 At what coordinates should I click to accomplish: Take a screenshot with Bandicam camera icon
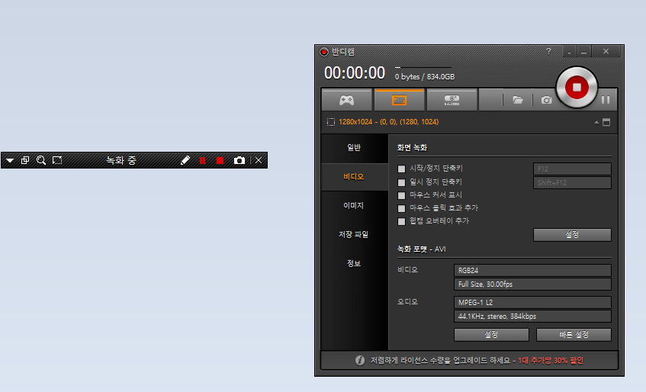(x=546, y=100)
